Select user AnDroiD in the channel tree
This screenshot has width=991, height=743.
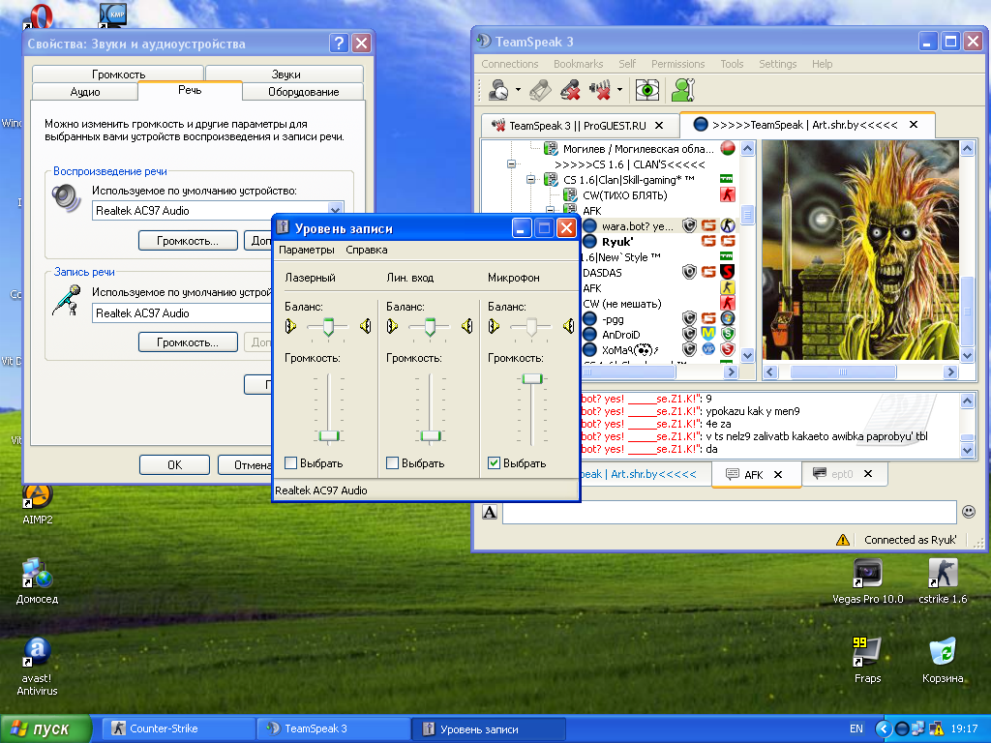click(x=620, y=334)
